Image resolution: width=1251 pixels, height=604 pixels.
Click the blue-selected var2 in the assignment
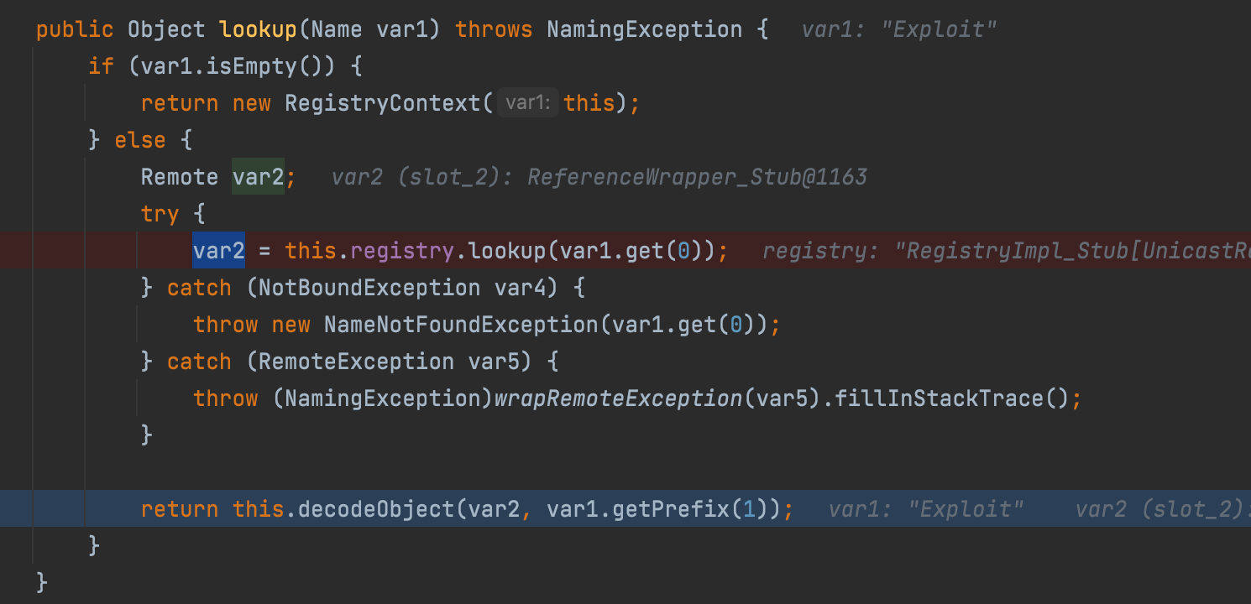click(x=218, y=251)
